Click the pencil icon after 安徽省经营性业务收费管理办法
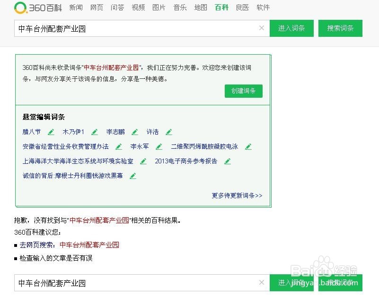 (118, 147)
